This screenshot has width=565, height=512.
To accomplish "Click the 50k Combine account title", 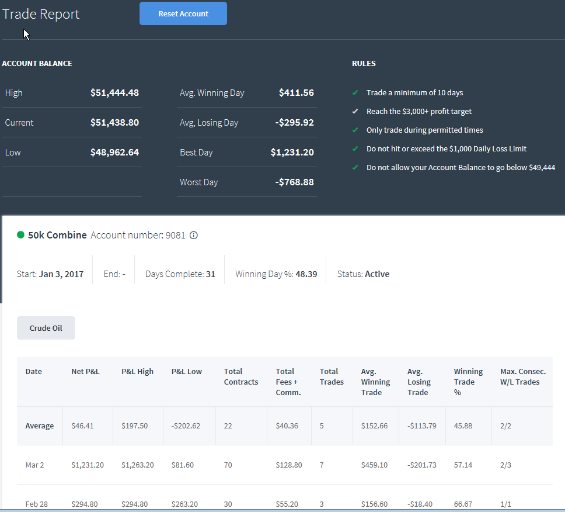I will coord(57,236).
